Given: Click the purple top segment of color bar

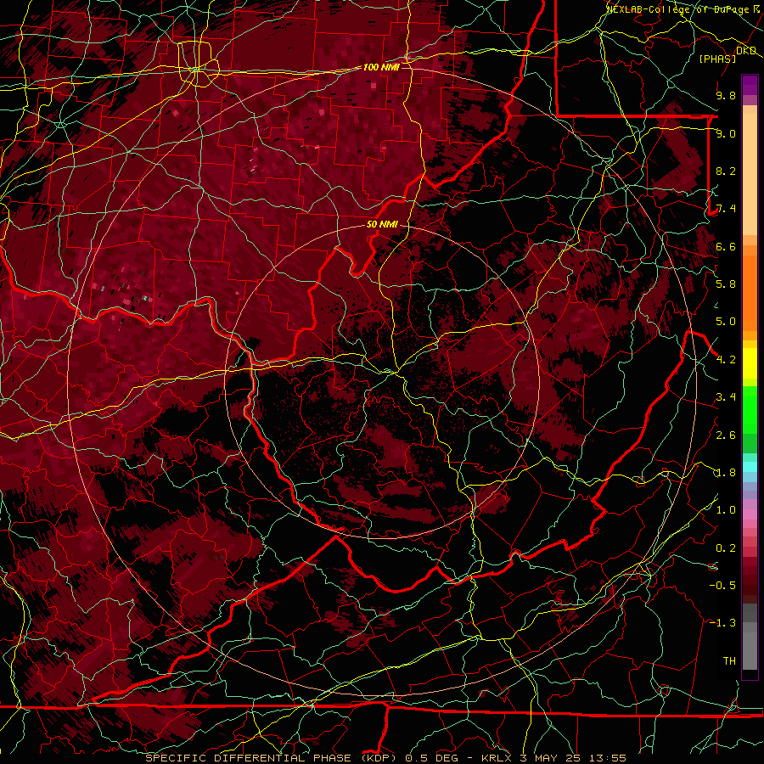Looking at the screenshot, I should click(x=750, y=85).
